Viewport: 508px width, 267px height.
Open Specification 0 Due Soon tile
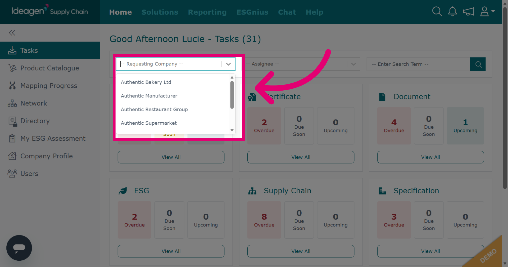click(x=429, y=220)
